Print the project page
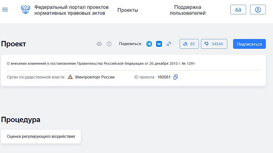The height and width of the screenshot is (153, 273). point(99,44)
